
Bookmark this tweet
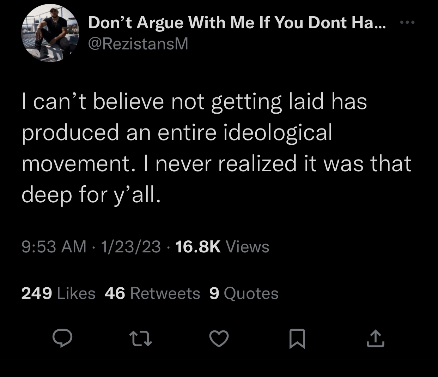[x=297, y=339]
